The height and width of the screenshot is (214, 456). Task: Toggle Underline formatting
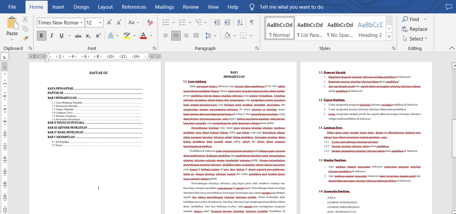(61, 36)
